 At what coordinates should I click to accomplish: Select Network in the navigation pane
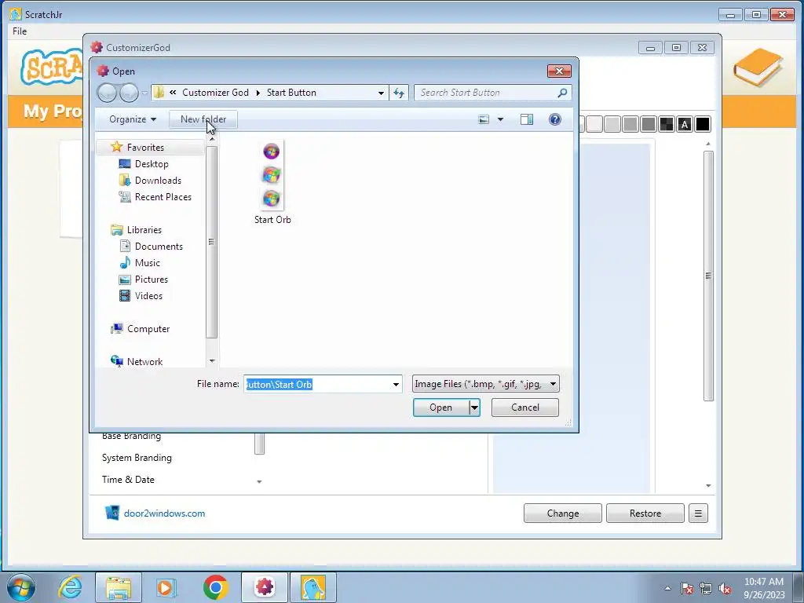coord(144,361)
